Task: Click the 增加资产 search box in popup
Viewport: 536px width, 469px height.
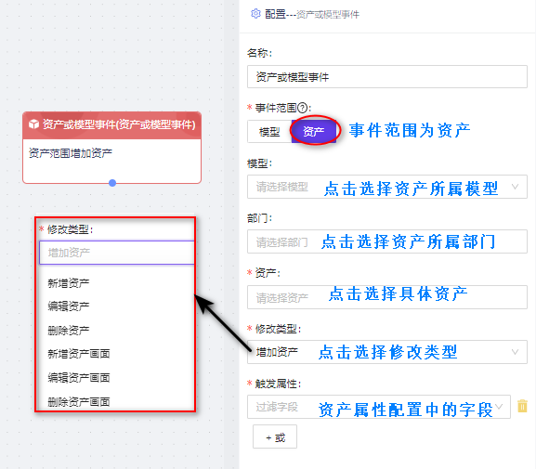Action: 116,253
